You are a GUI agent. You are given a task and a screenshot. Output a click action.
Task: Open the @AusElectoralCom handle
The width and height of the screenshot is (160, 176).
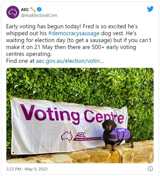(39, 15)
